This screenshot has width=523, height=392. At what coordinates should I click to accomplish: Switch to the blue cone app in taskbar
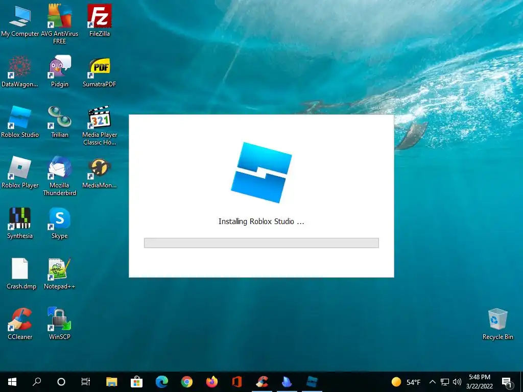click(x=287, y=382)
